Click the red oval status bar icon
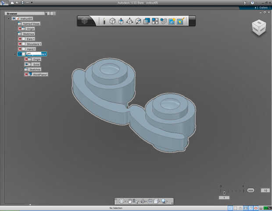The height and width of the screenshot is (211, 272). pyautogui.click(x=256, y=208)
